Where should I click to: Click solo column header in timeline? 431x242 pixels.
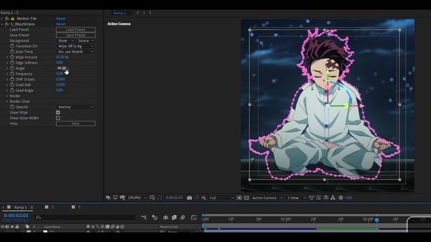point(12,227)
